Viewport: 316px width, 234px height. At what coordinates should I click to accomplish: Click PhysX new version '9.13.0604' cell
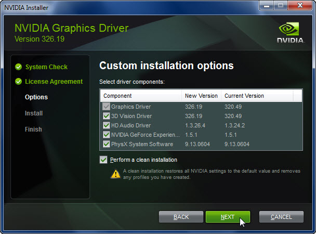[x=197, y=145]
